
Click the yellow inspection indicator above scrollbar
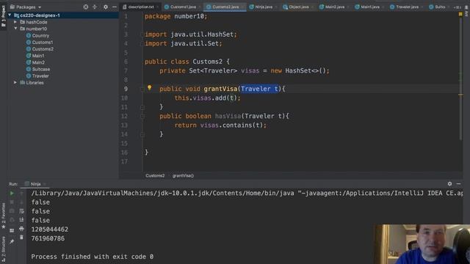pyautogui.click(x=460, y=14)
